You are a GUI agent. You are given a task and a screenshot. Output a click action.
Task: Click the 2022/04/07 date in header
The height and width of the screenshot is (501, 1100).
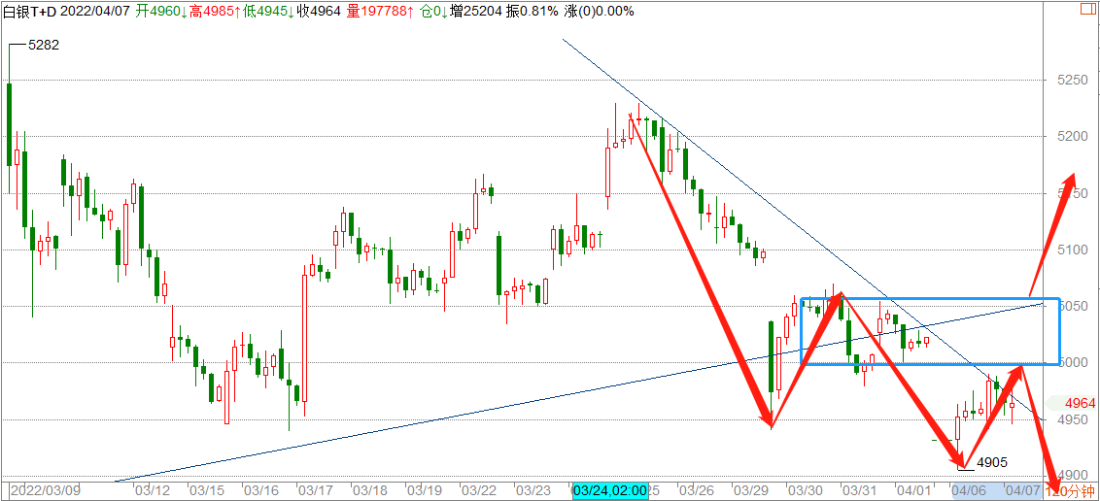tap(94, 12)
